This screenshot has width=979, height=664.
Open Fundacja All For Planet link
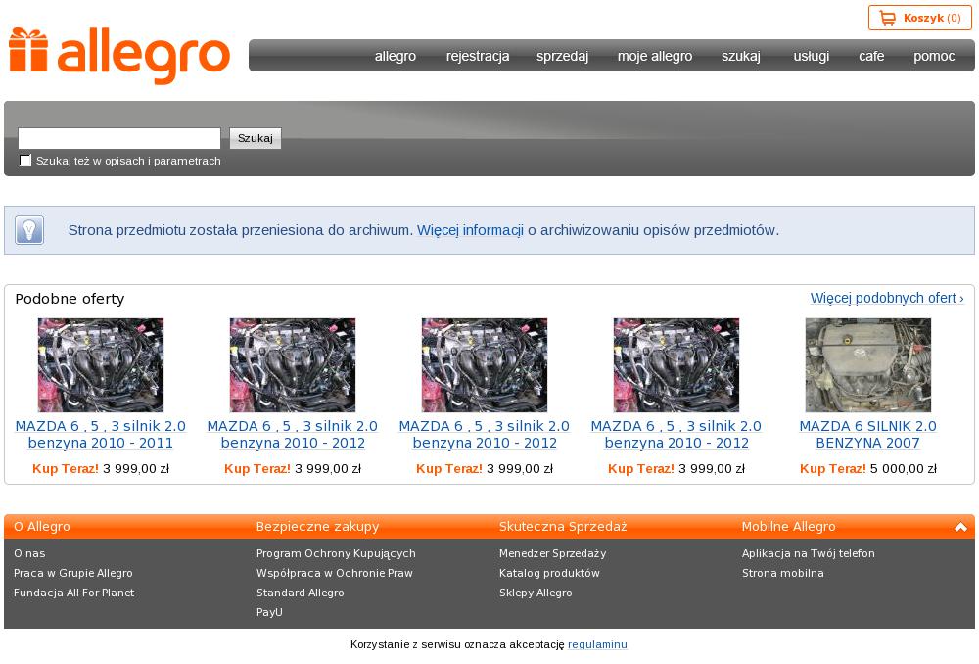[73, 593]
